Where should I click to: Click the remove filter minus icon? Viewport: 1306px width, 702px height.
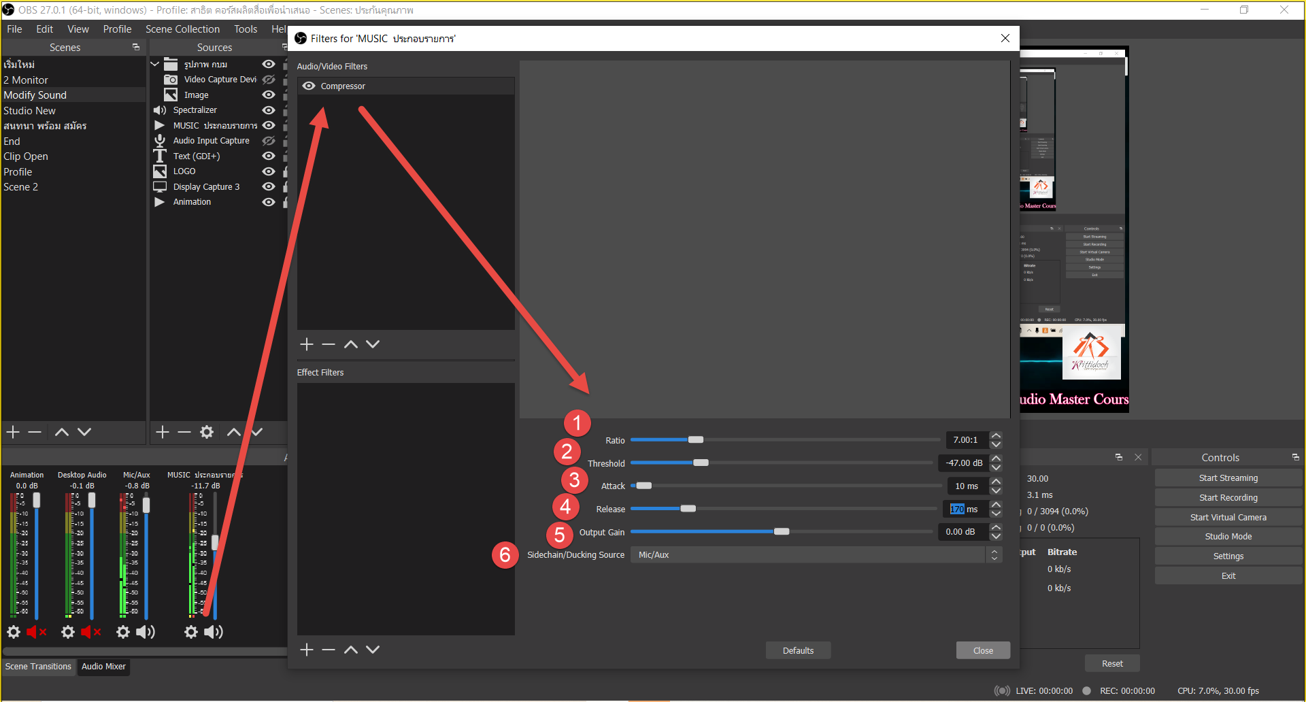tap(329, 344)
